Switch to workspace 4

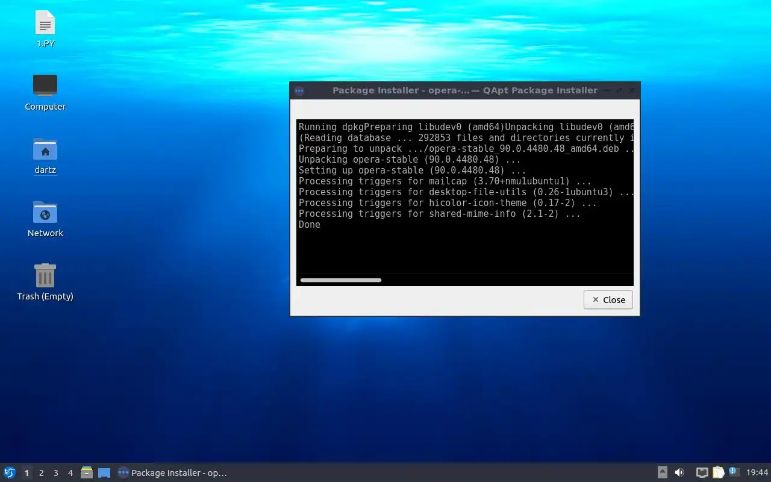70,473
